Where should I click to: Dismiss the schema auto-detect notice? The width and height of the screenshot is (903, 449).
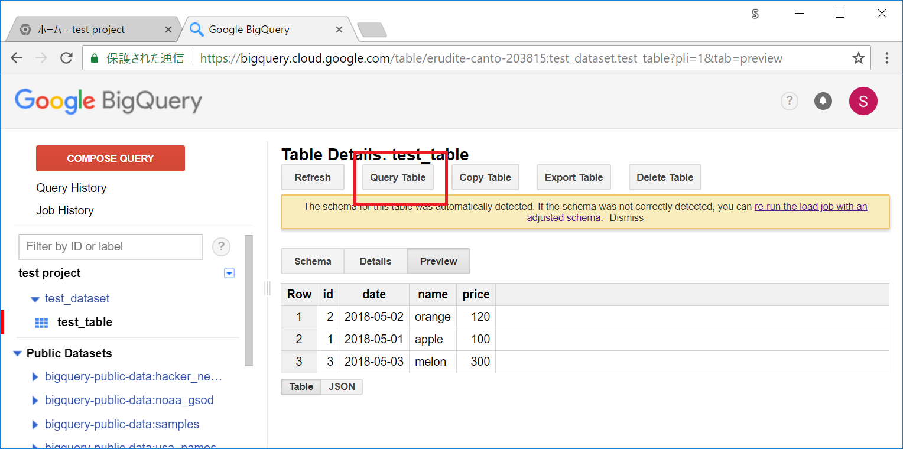tap(626, 217)
